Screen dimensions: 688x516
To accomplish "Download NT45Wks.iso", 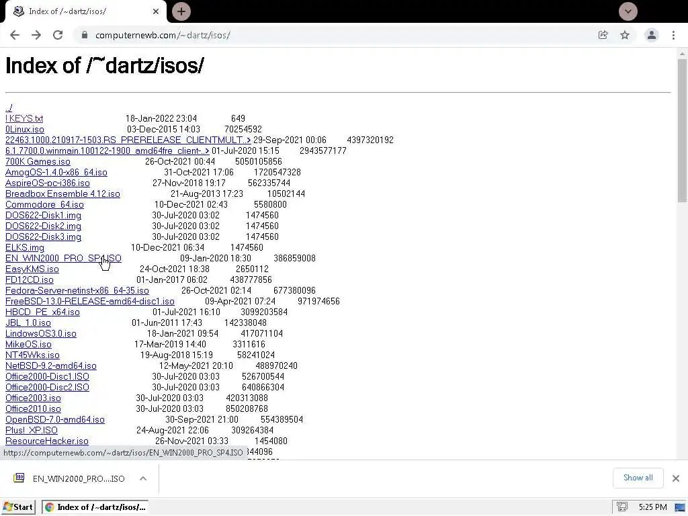I will point(32,355).
